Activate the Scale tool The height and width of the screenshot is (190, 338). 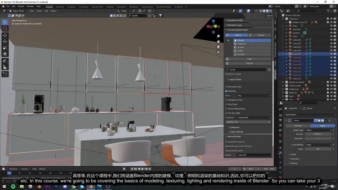[x=5, y=48]
